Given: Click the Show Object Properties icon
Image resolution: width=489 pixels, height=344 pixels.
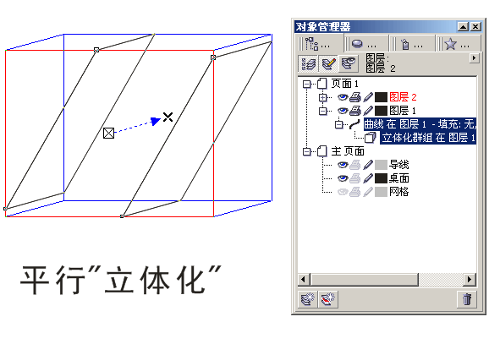Looking at the screenshot, I should click(308, 64).
